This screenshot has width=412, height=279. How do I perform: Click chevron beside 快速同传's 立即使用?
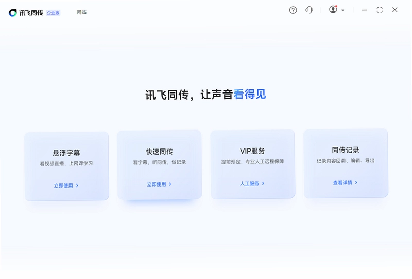click(x=170, y=184)
